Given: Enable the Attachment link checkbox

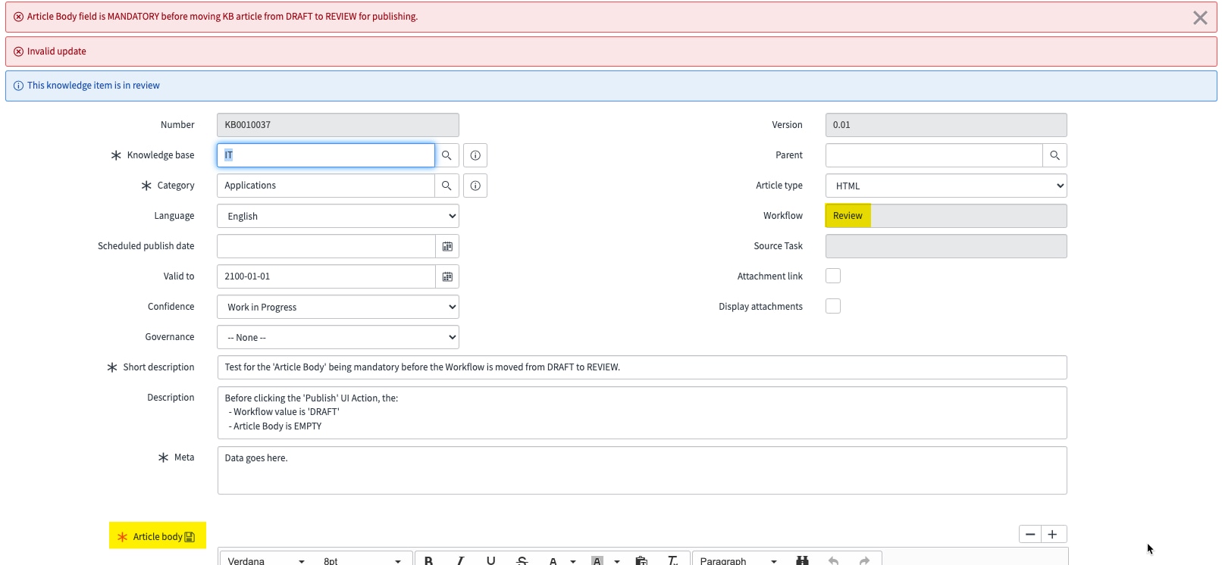Looking at the screenshot, I should (x=833, y=276).
